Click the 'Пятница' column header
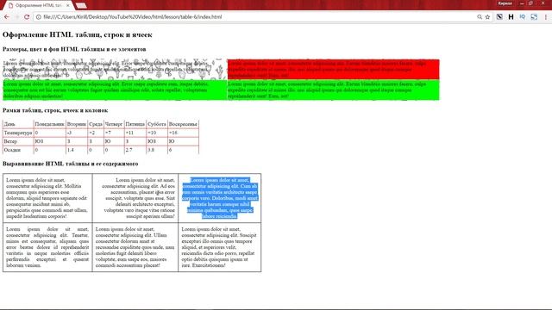 click(x=135, y=124)
